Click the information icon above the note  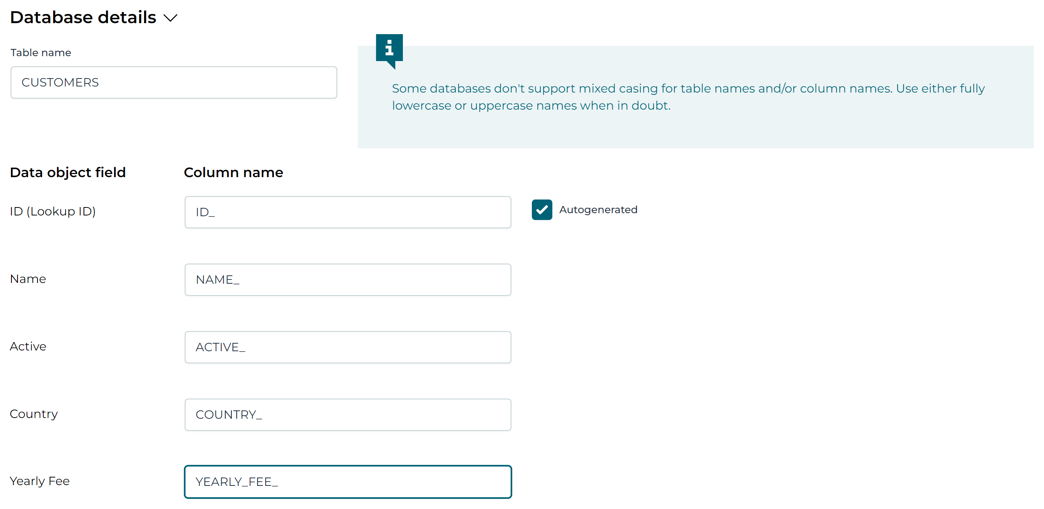tap(390, 49)
